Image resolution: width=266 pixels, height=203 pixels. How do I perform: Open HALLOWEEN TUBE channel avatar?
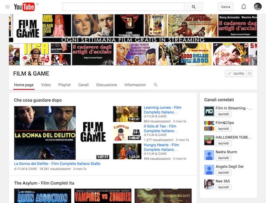tap(209, 140)
